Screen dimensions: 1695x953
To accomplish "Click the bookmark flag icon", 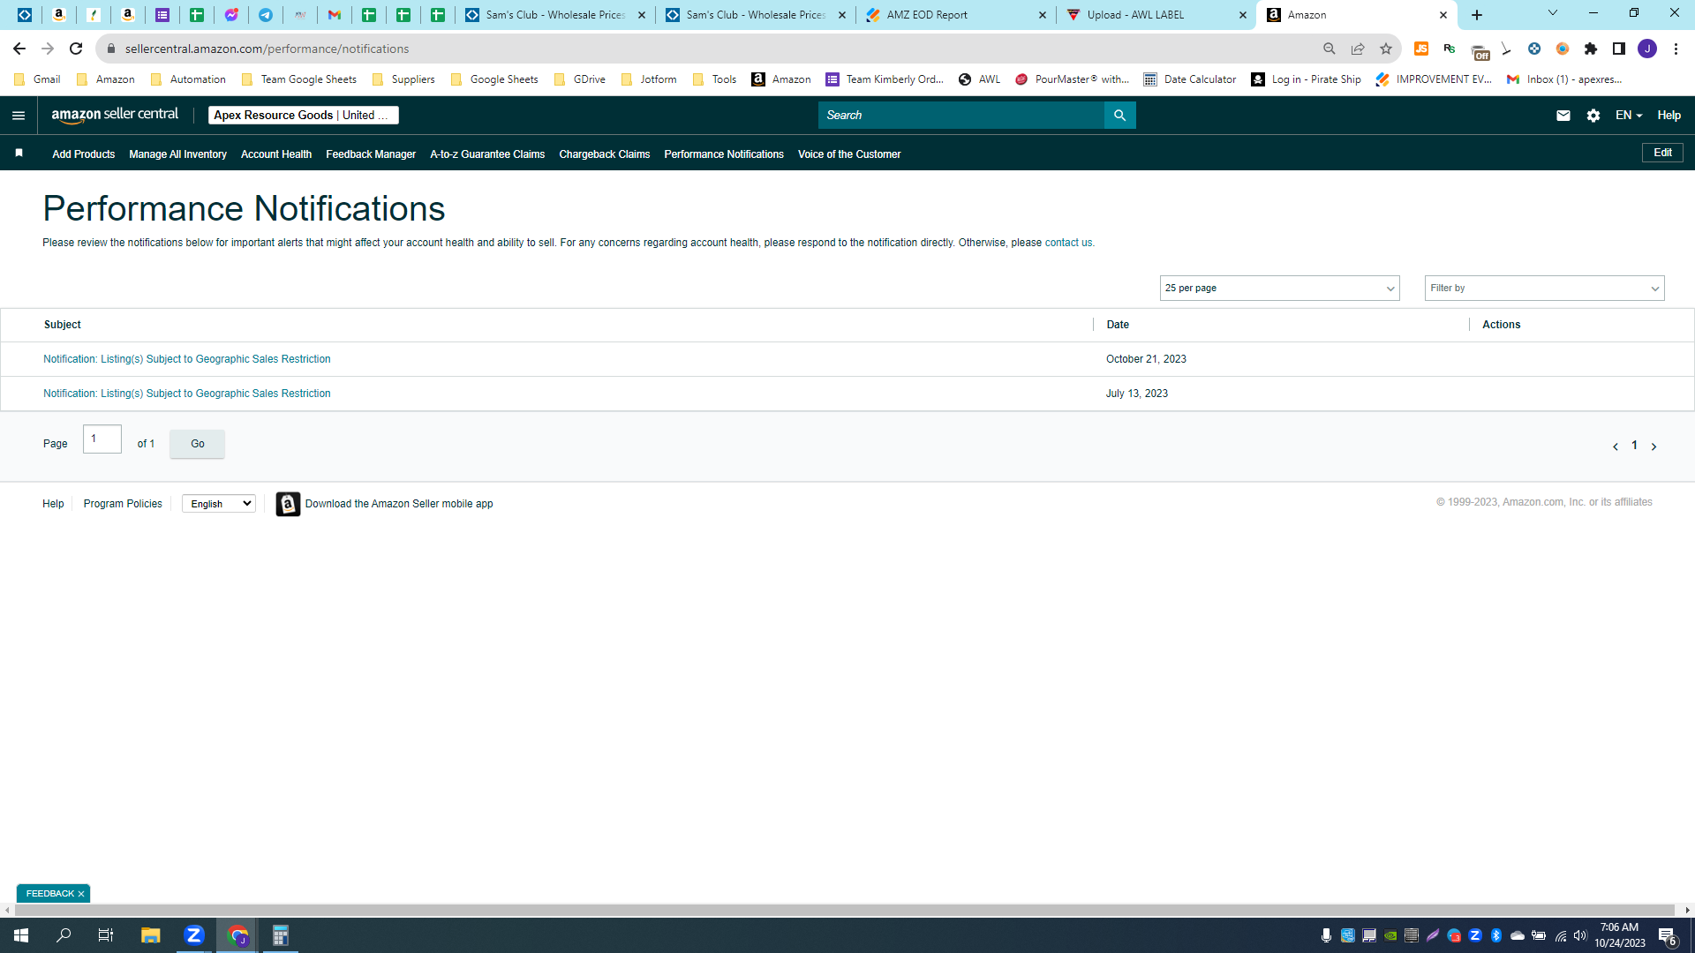I will pos(19,154).
